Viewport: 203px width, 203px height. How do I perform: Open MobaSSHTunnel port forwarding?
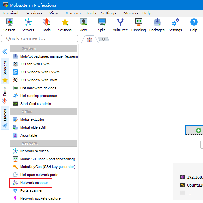[44, 159]
